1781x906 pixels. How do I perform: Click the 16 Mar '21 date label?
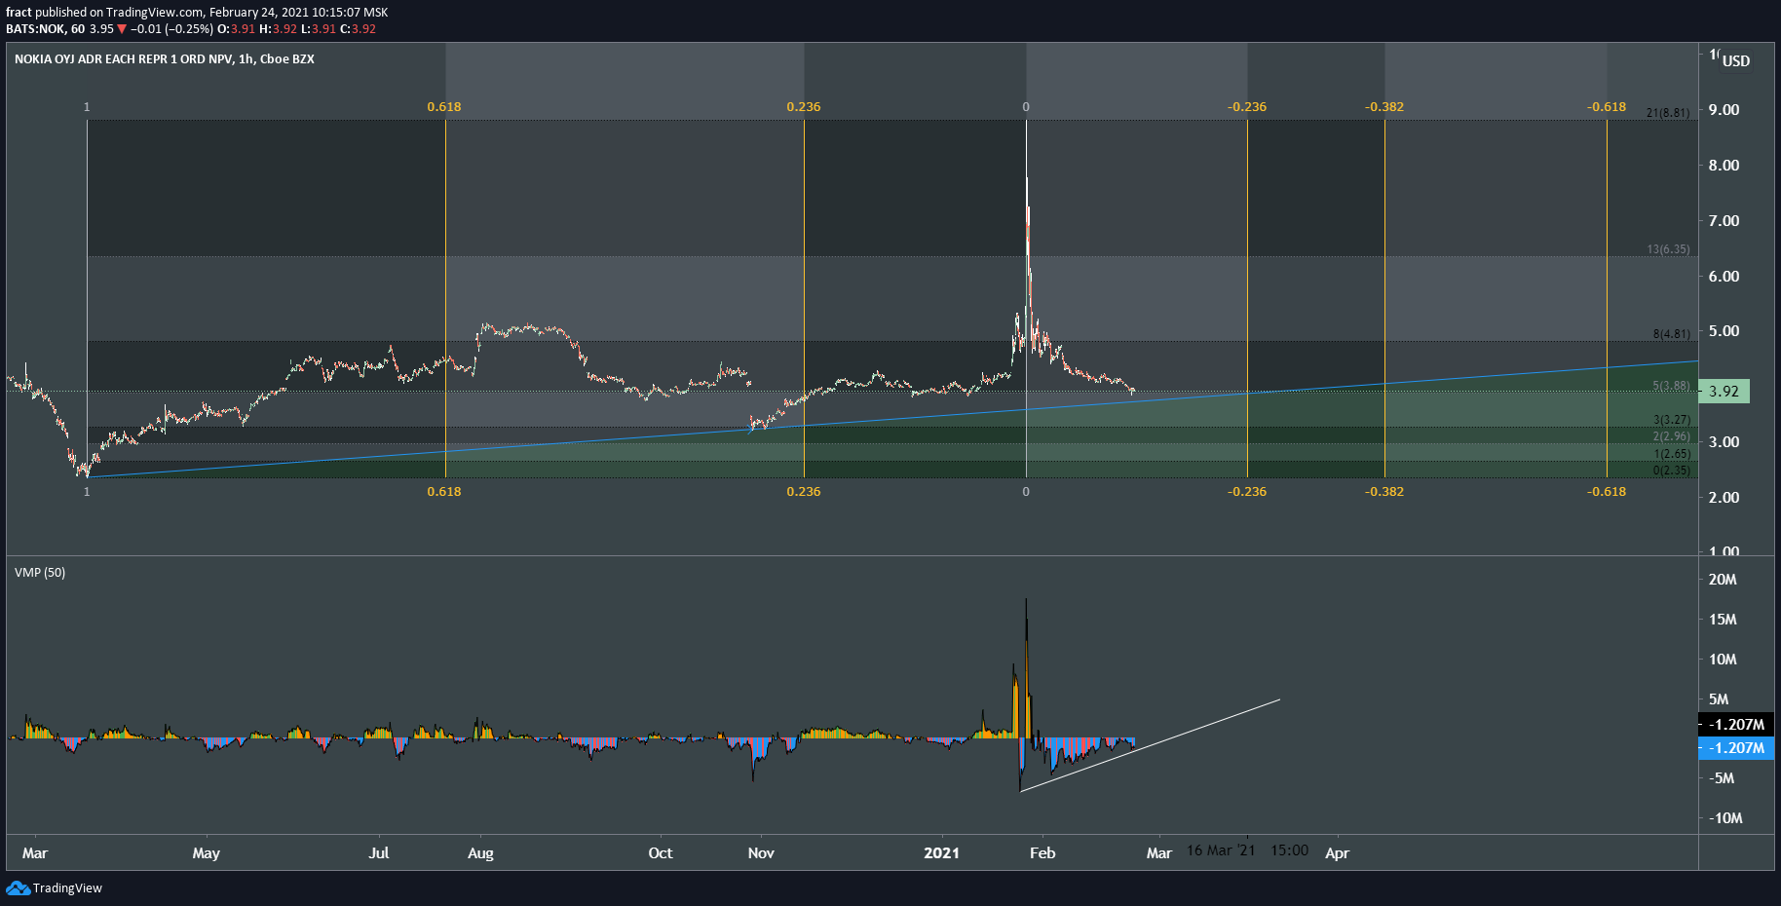coord(1221,850)
